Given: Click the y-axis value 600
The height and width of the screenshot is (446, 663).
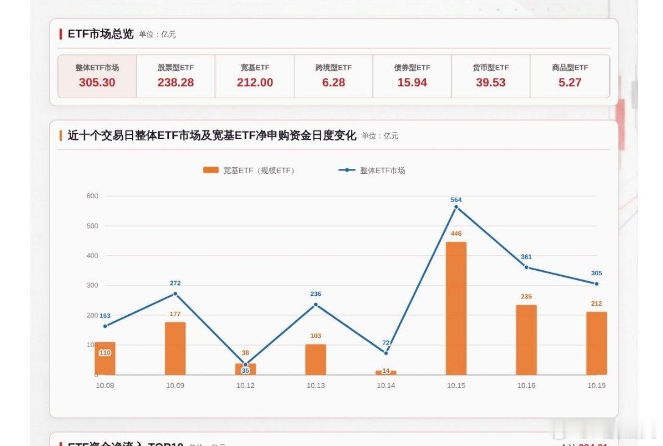Looking at the screenshot, I should click(x=92, y=196).
